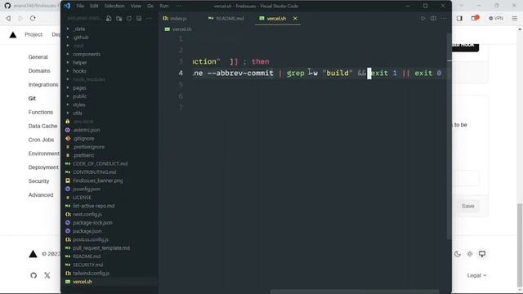Image resolution: width=523 pixels, height=294 pixels.
Task: Open LICENSE file in Explorer
Action: click(82, 198)
